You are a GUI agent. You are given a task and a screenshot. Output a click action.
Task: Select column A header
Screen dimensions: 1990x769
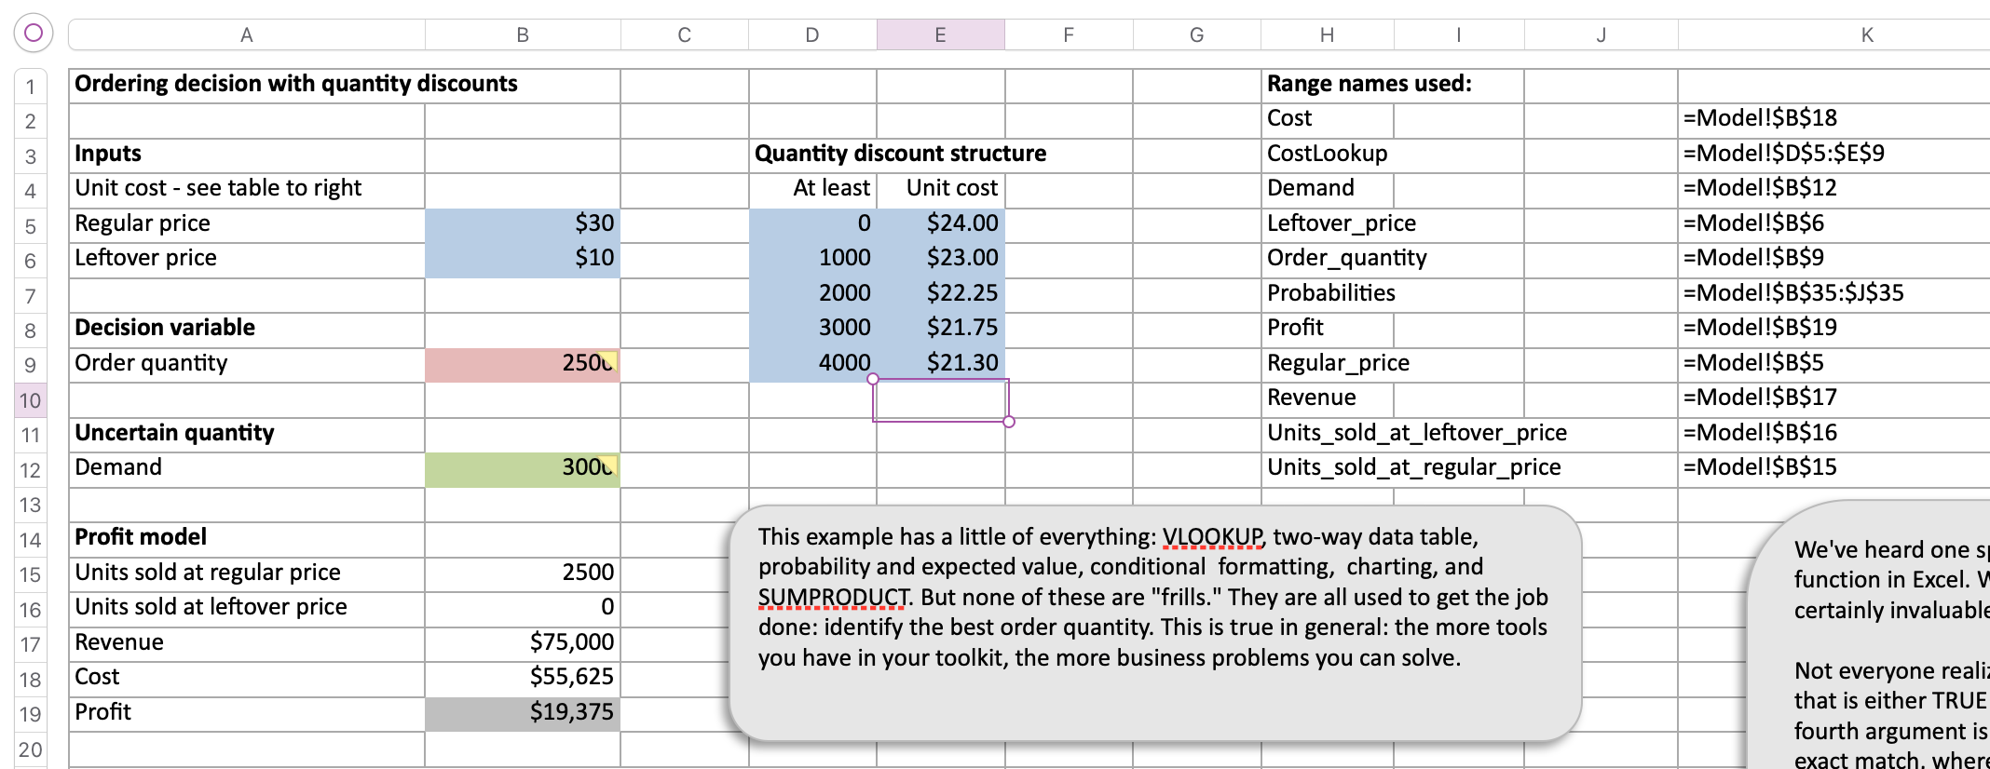(247, 35)
